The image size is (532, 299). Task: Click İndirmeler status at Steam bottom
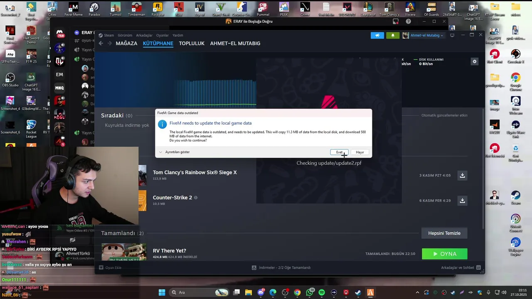[281, 267]
